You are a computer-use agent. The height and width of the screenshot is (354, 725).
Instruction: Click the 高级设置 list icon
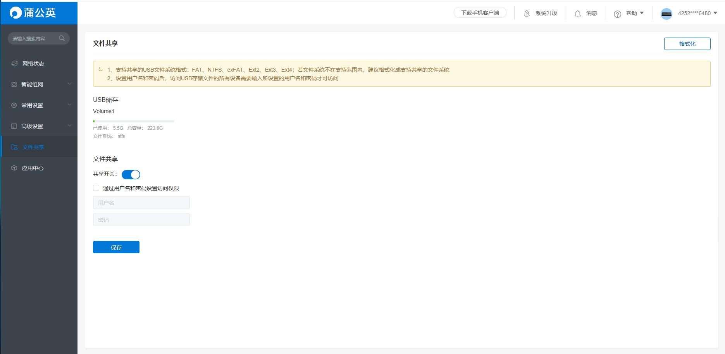14,126
